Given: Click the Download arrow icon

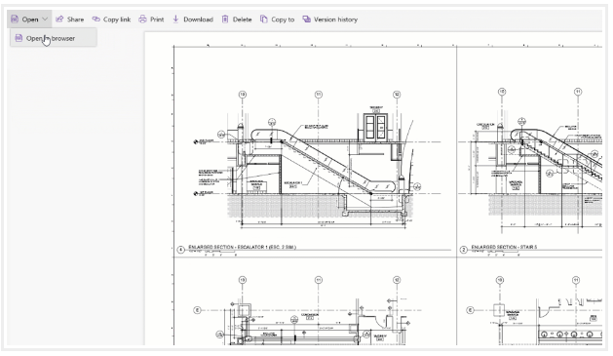Looking at the screenshot, I should tap(176, 19).
